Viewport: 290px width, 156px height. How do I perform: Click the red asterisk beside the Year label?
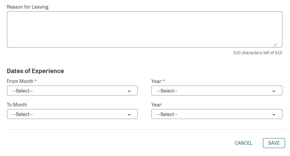click(x=164, y=81)
